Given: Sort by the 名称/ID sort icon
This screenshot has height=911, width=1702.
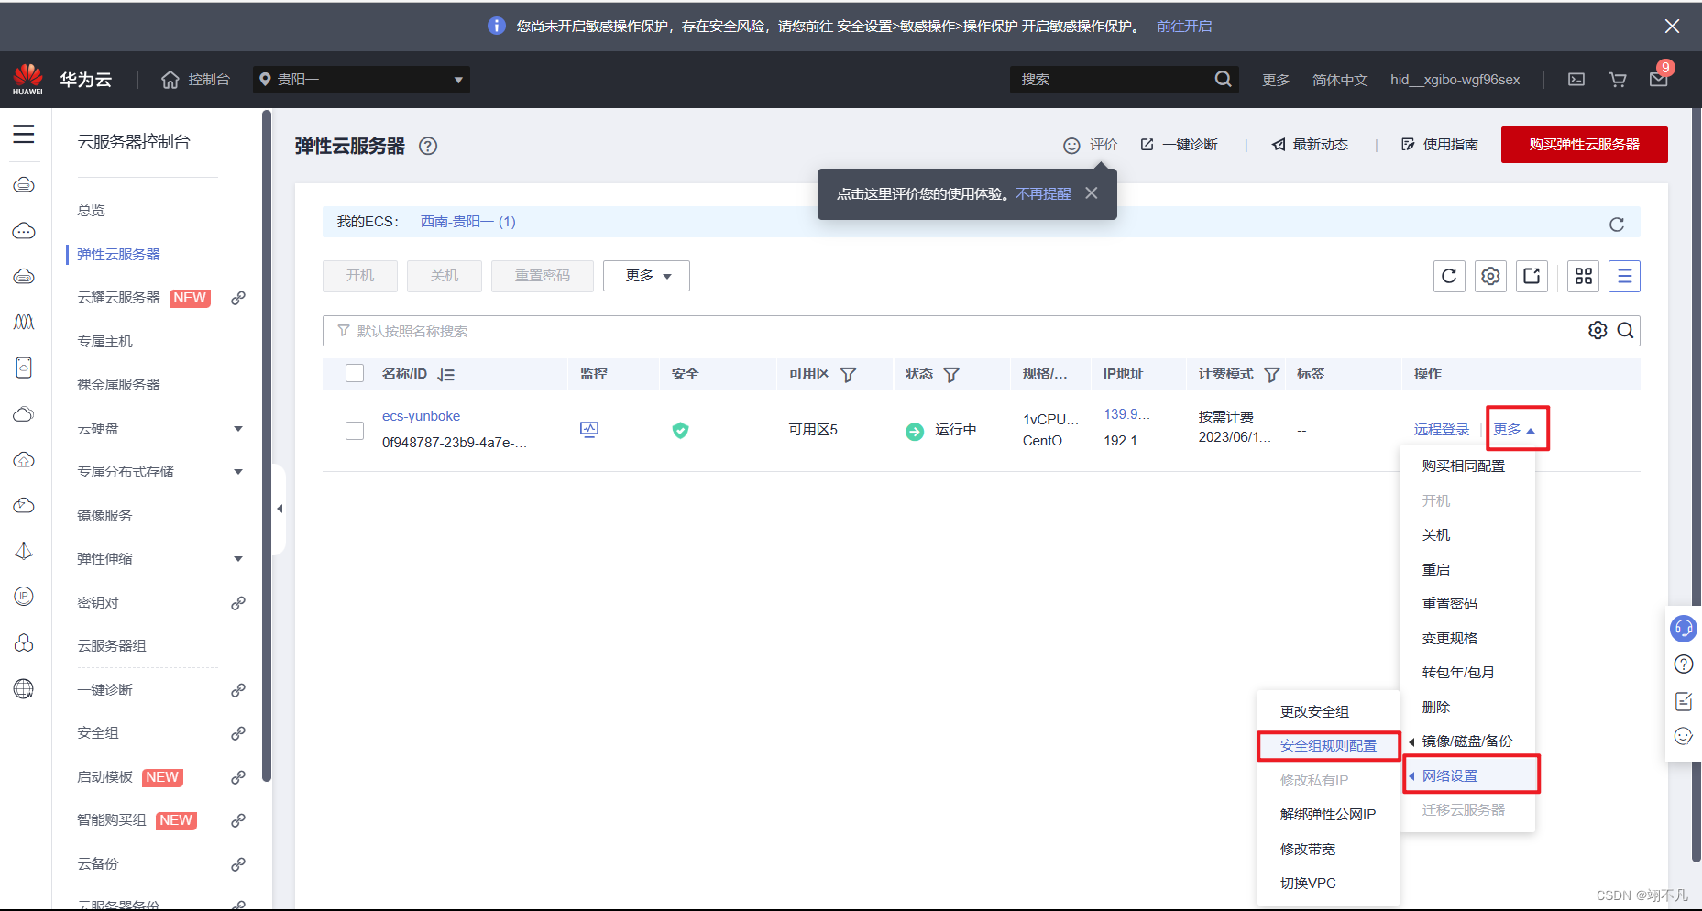Looking at the screenshot, I should pyautogui.click(x=446, y=375).
